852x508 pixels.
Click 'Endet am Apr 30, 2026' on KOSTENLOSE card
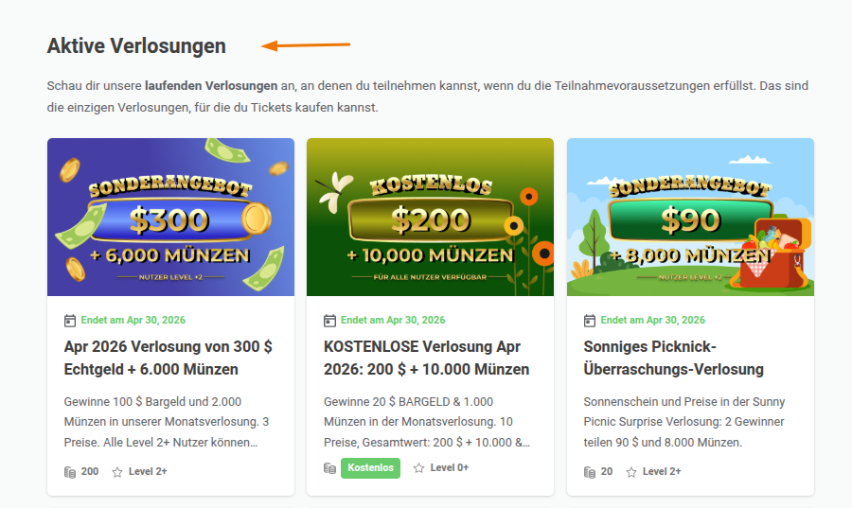[393, 320]
